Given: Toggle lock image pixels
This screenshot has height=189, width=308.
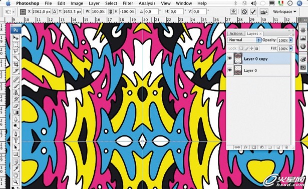Looking at the screenshot, I should click(x=246, y=48).
